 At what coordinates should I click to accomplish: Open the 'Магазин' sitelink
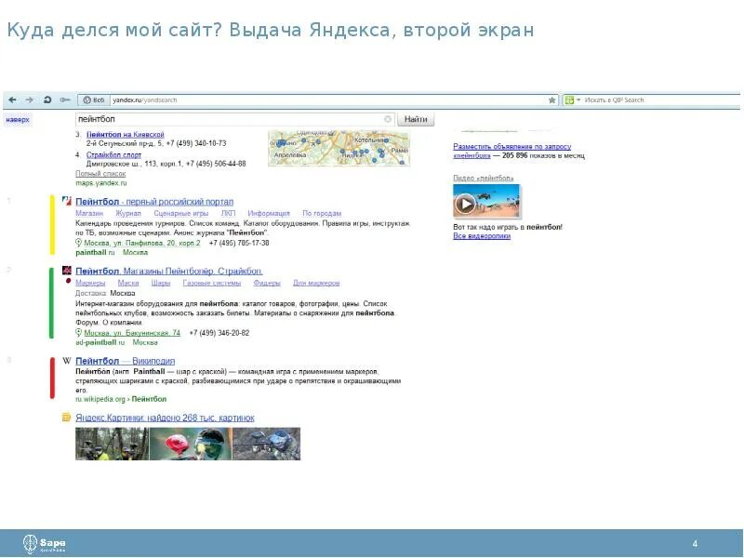(x=89, y=214)
